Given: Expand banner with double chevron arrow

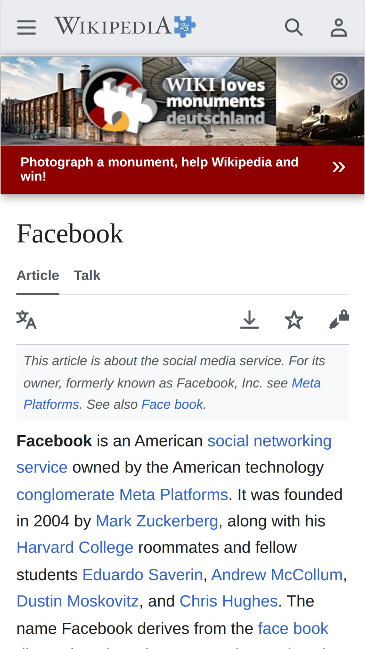Looking at the screenshot, I should 338,167.
